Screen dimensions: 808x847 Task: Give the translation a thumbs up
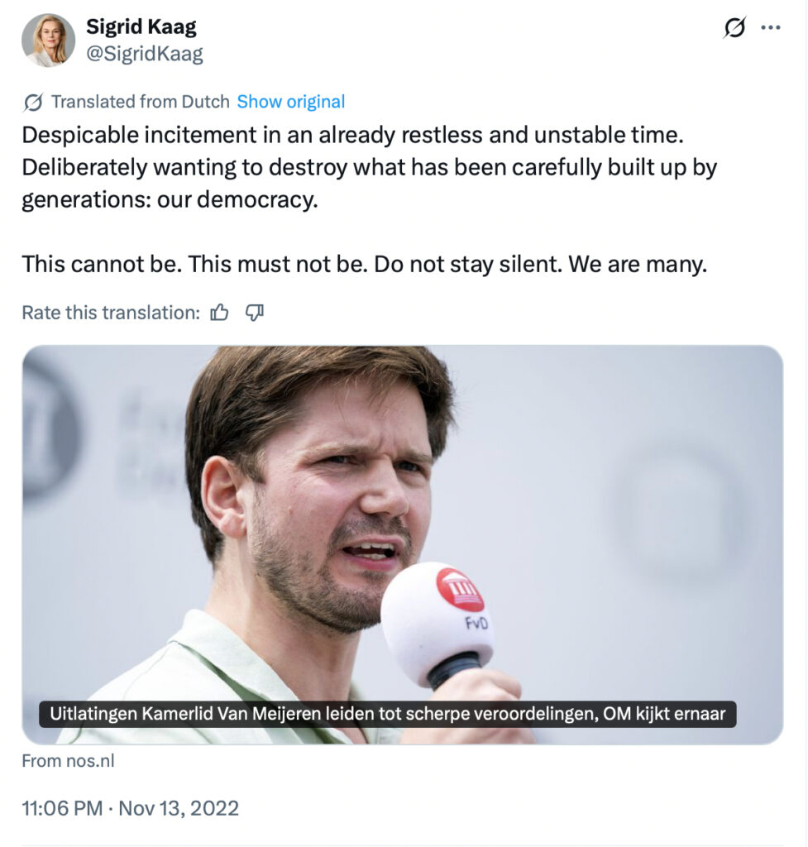point(220,313)
